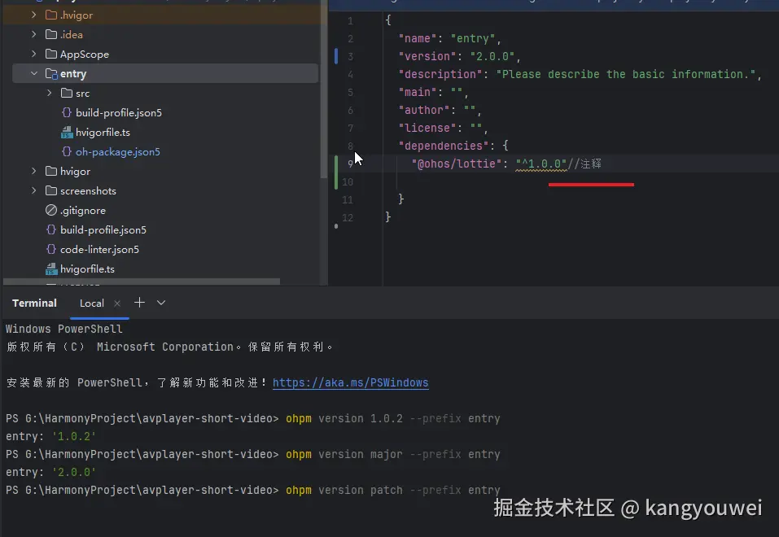Click the .idea folder icon
The image size is (779, 537).
(x=51, y=34)
